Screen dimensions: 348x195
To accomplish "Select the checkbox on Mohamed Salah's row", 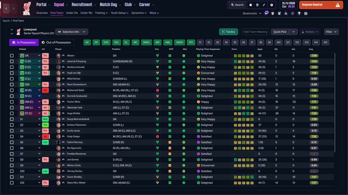I will coord(12,90).
